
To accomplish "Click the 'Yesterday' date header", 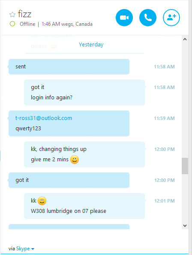I will pyautogui.click(x=91, y=45).
